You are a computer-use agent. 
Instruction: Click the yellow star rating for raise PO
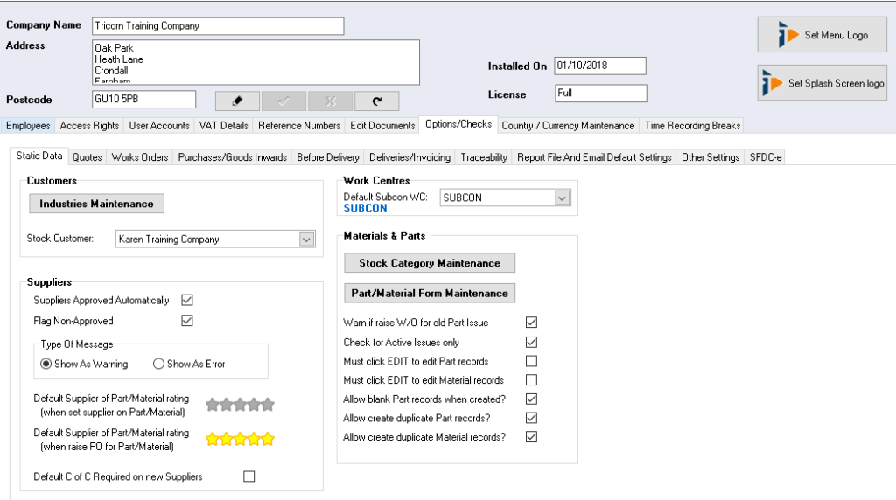(x=240, y=439)
